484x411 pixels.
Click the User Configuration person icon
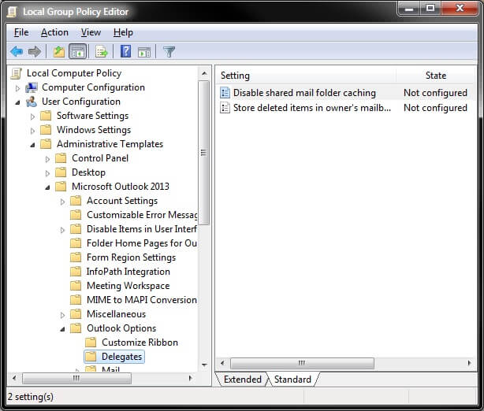[32, 102]
